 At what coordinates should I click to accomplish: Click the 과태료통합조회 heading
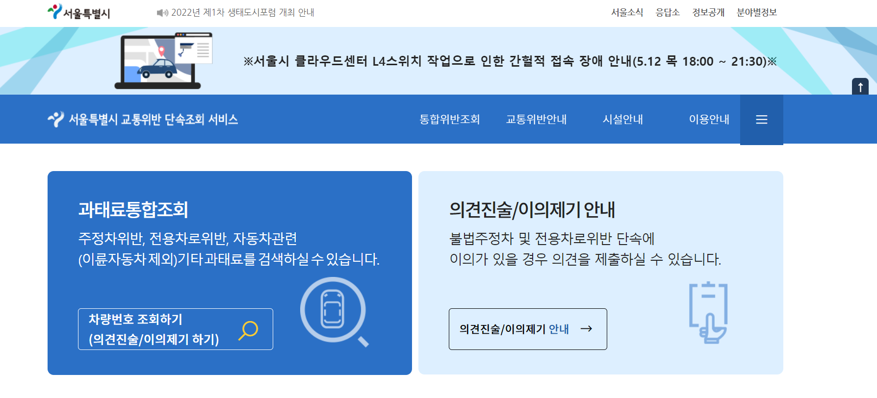[x=133, y=209]
